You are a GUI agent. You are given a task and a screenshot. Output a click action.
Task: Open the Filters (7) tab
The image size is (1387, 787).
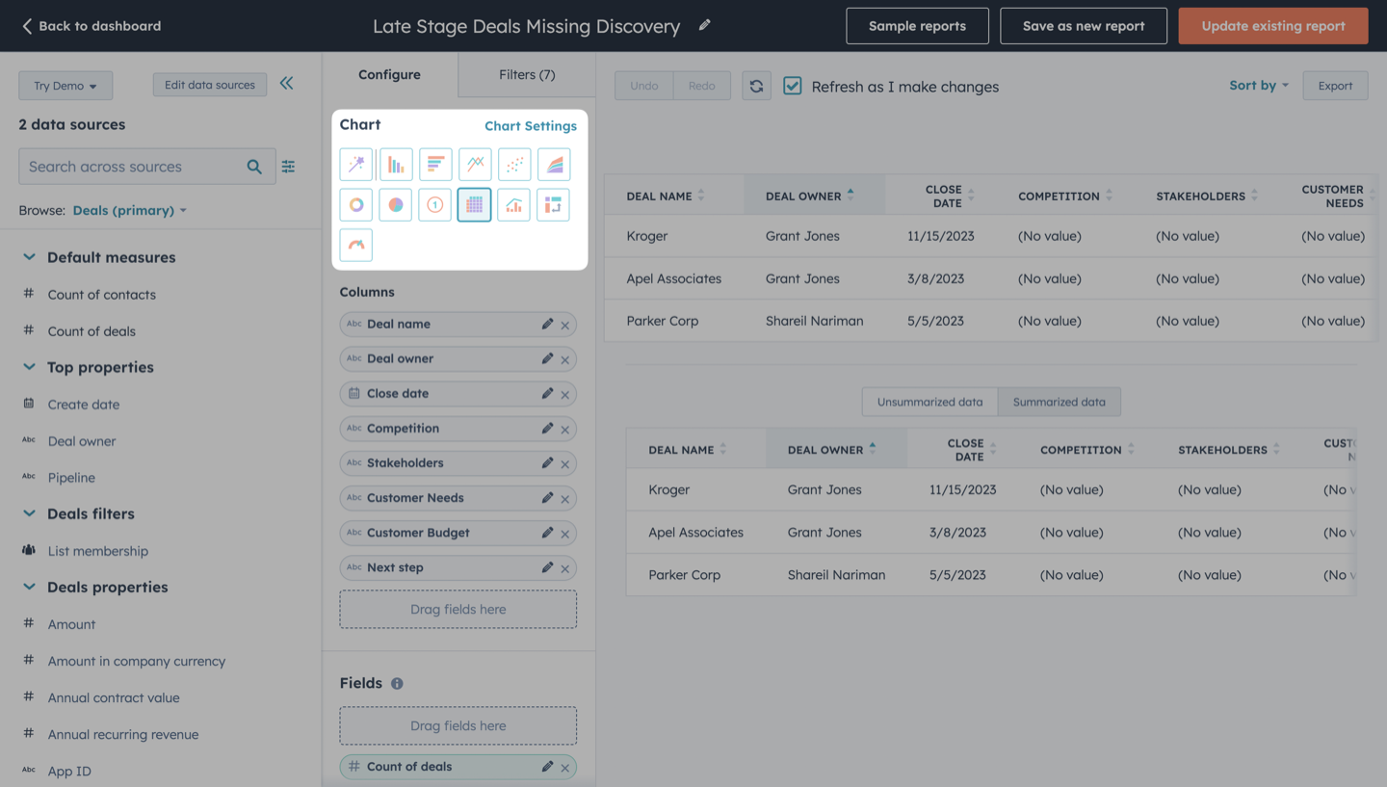tap(527, 74)
